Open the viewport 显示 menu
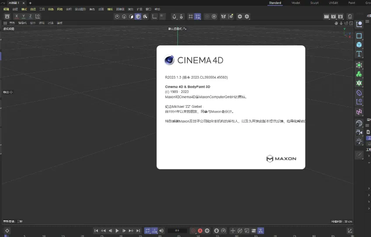The image size is (371, 237). click(33, 23)
